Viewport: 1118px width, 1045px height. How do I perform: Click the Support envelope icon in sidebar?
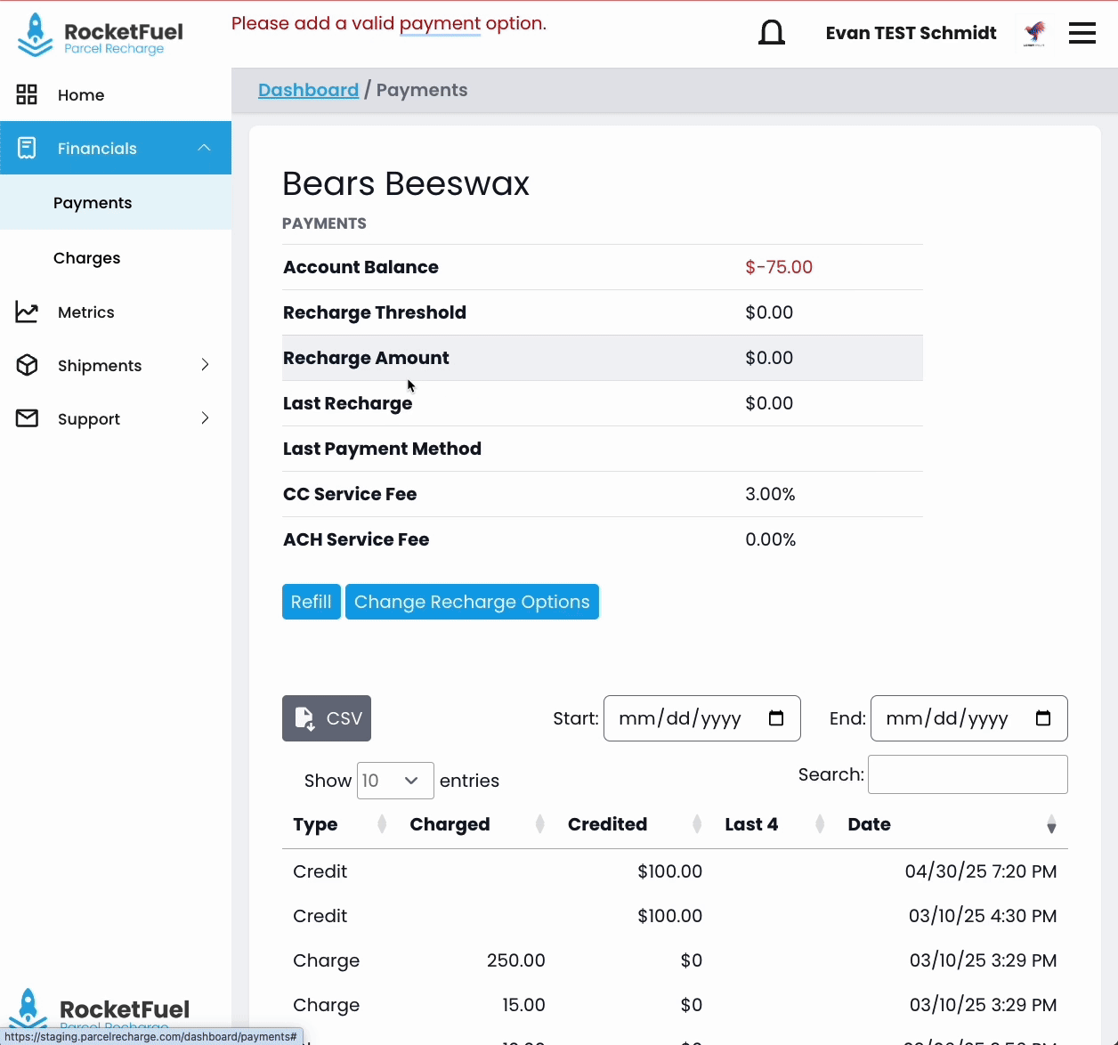click(x=27, y=418)
